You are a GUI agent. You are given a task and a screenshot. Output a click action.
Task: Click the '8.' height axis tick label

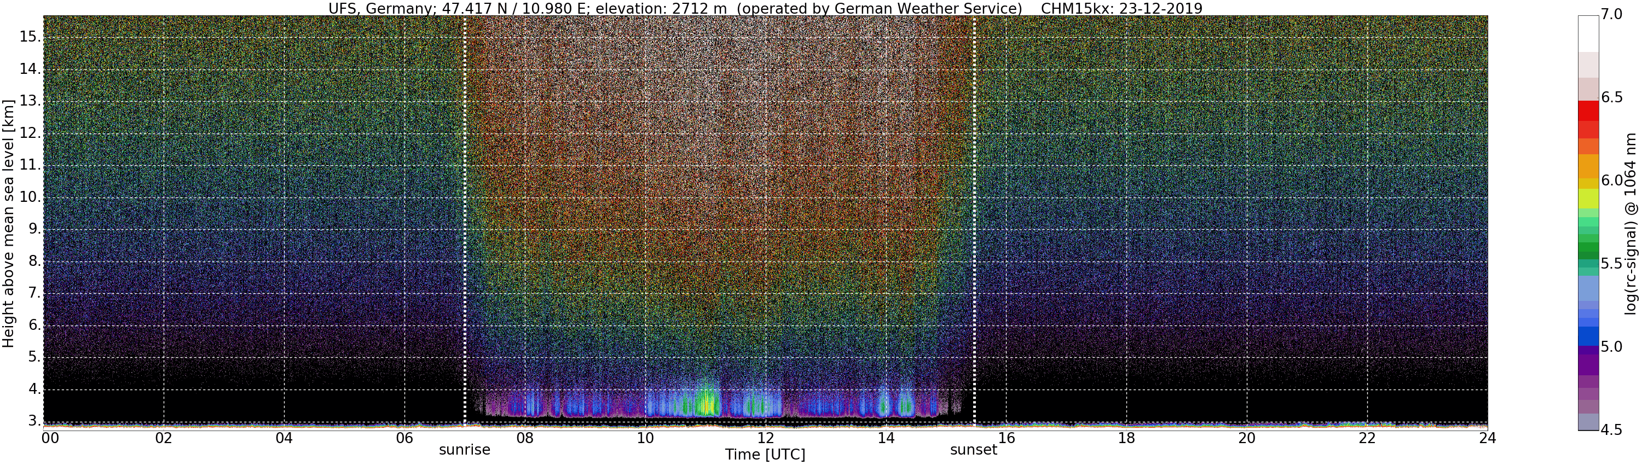33,261
